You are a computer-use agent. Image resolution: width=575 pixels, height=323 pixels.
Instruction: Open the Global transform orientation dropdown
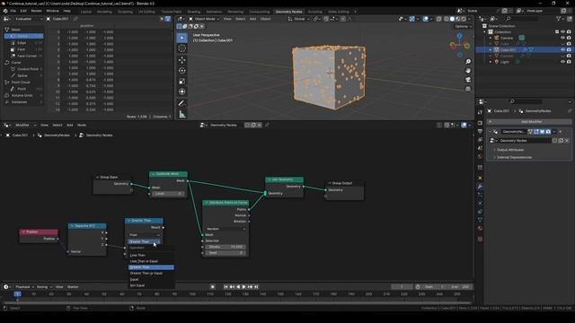[299, 19]
